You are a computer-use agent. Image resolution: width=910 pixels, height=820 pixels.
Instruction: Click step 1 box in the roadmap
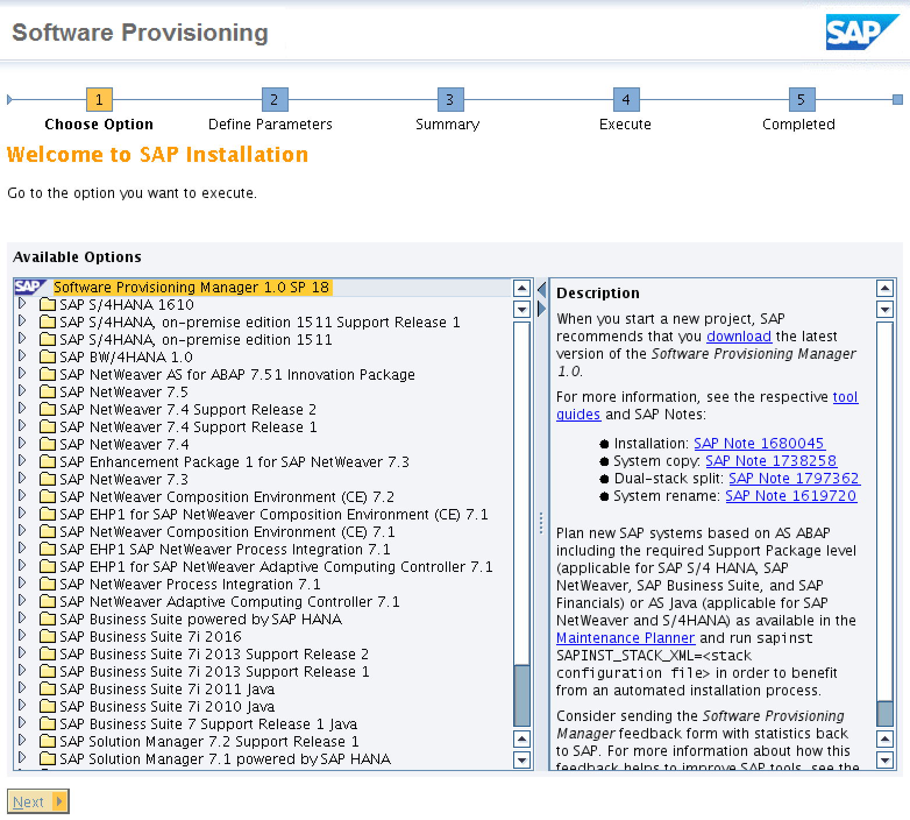(99, 100)
